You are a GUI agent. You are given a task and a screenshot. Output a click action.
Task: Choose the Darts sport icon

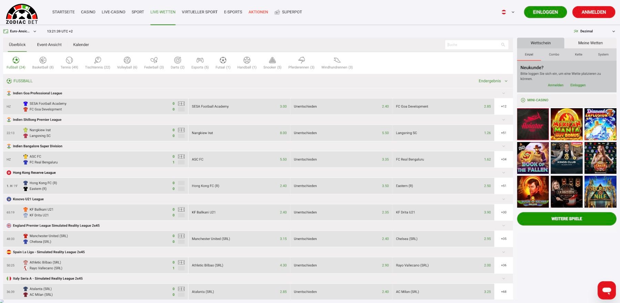tap(177, 60)
